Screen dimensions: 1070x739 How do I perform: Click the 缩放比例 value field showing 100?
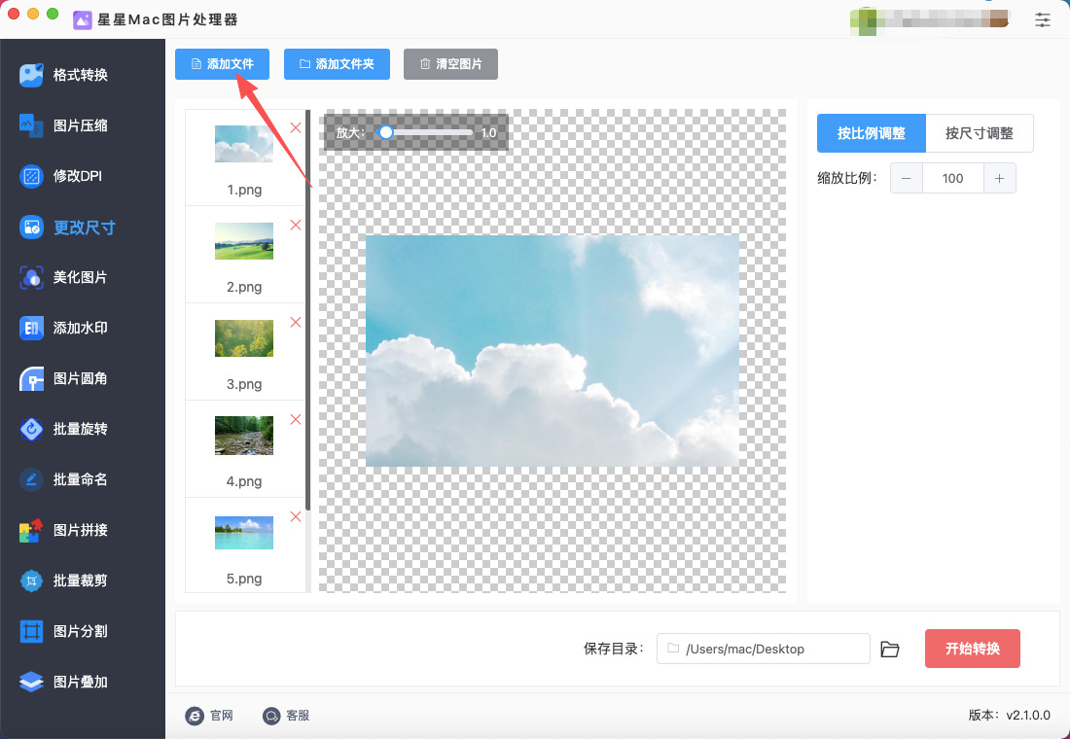click(x=952, y=178)
